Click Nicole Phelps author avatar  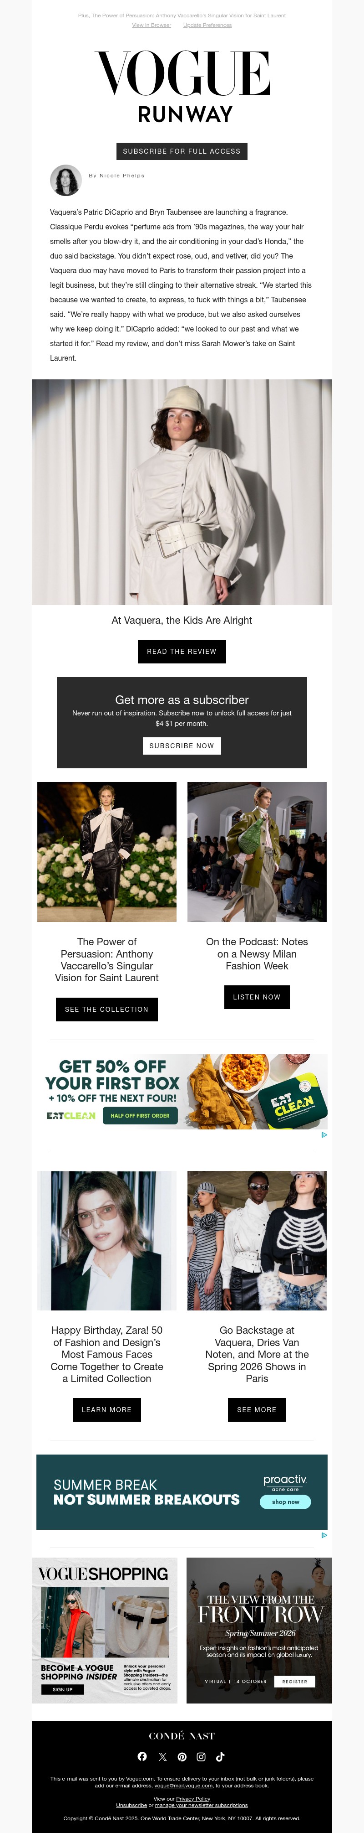click(x=66, y=180)
